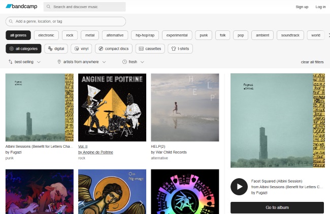The image size is (330, 214).
Task: Filter by punk genre
Action: click(x=204, y=35)
